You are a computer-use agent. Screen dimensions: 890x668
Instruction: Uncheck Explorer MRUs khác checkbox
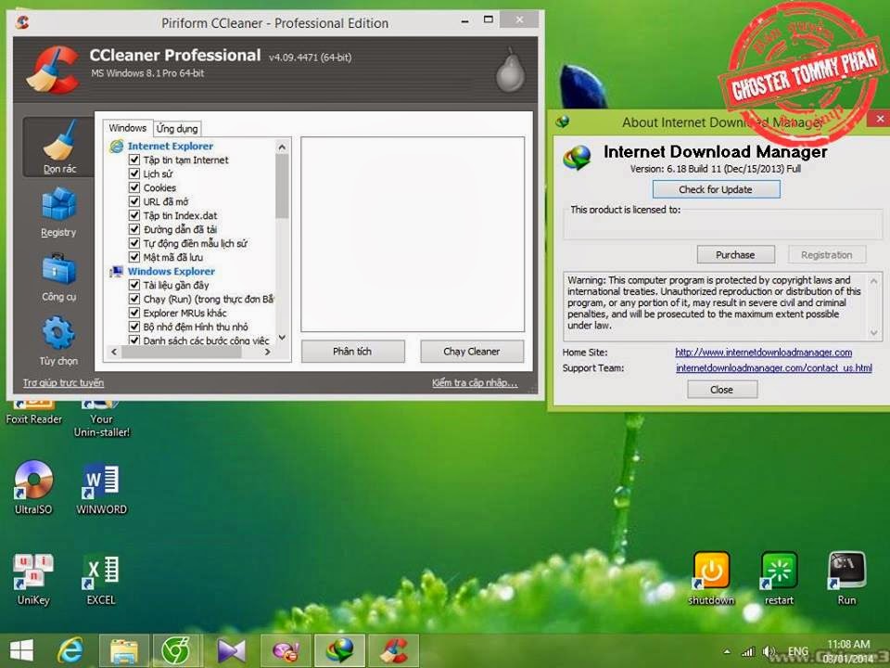(133, 313)
